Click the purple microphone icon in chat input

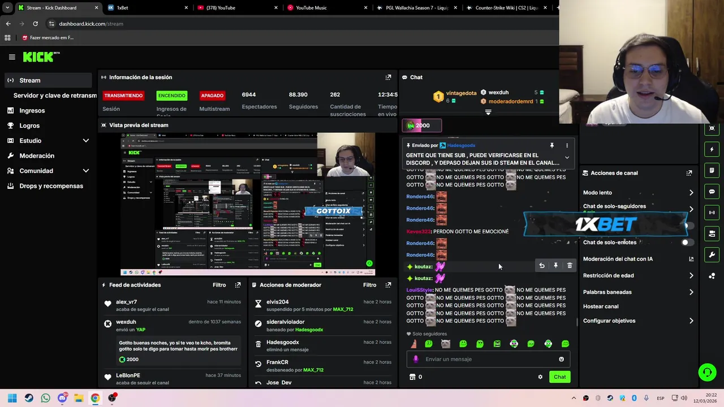coord(416,359)
